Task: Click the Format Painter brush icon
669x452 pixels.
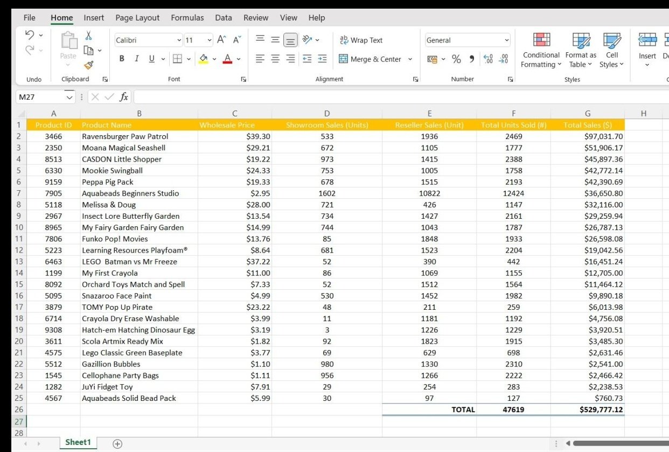Action: (88, 65)
